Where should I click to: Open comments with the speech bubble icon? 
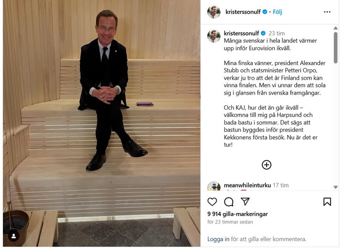point(229,202)
